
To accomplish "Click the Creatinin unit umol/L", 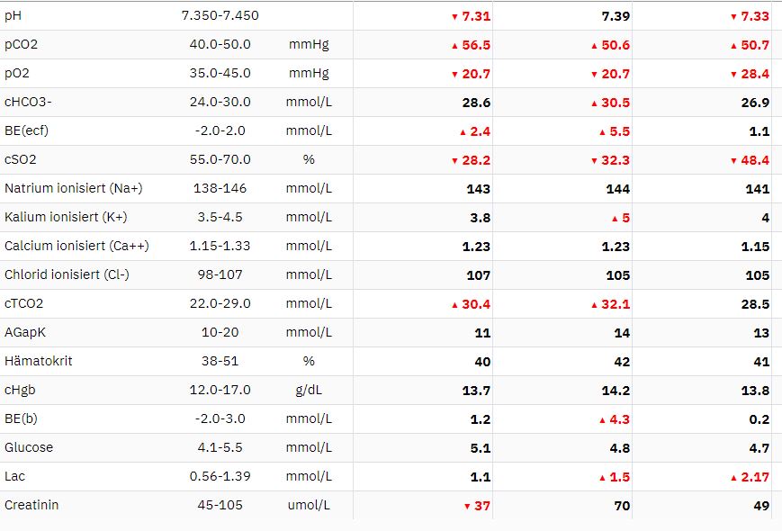I will [309, 505].
